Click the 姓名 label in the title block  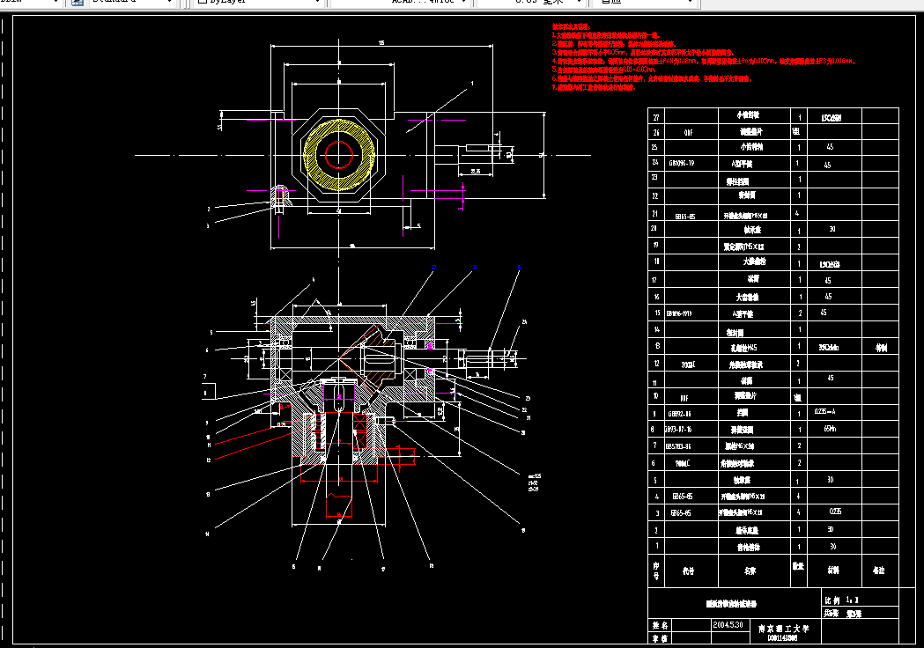click(660, 625)
